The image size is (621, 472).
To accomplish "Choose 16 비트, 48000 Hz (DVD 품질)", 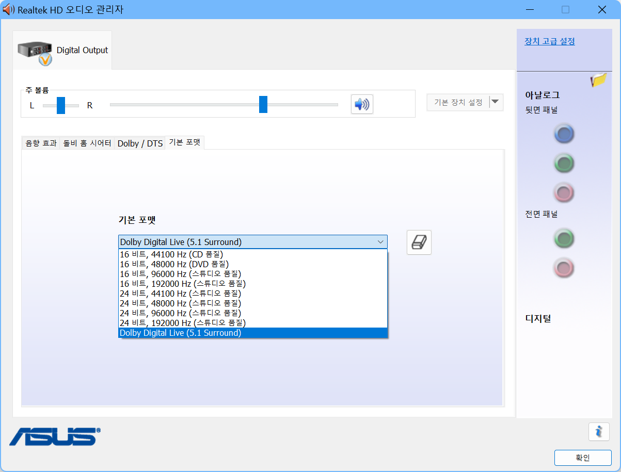I will (253, 264).
